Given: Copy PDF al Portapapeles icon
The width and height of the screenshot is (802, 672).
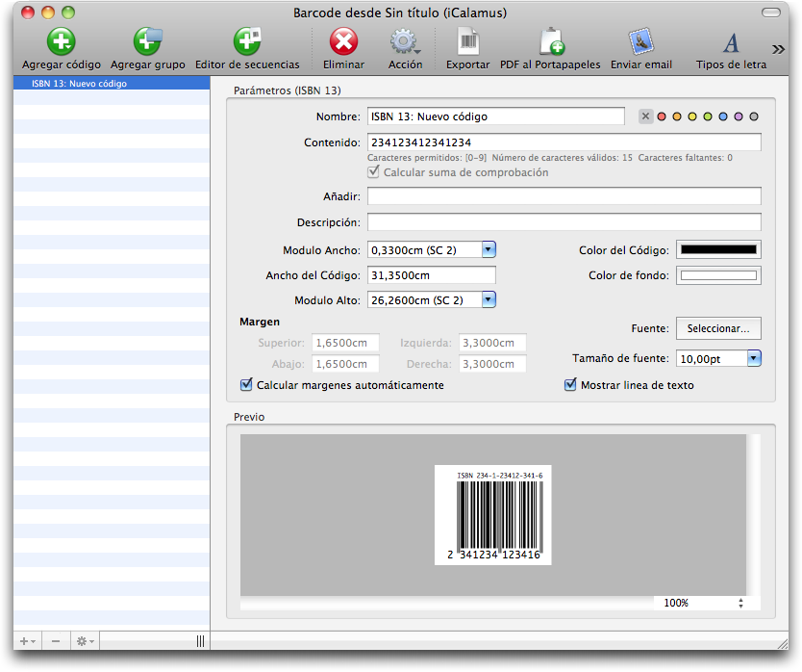Looking at the screenshot, I should click(x=551, y=41).
